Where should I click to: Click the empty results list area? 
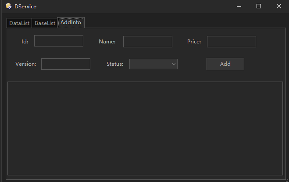click(x=145, y=128)
